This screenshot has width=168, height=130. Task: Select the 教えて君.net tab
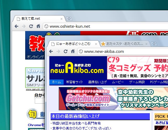(39, 19)
